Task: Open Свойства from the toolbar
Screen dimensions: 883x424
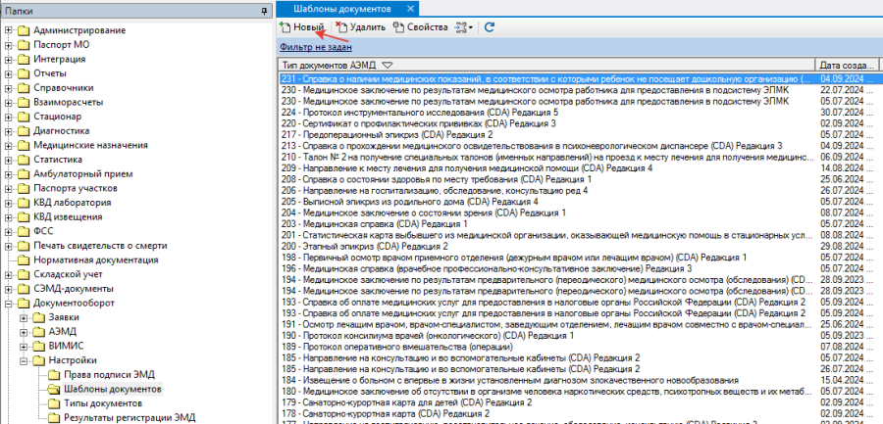Action: 420,27
